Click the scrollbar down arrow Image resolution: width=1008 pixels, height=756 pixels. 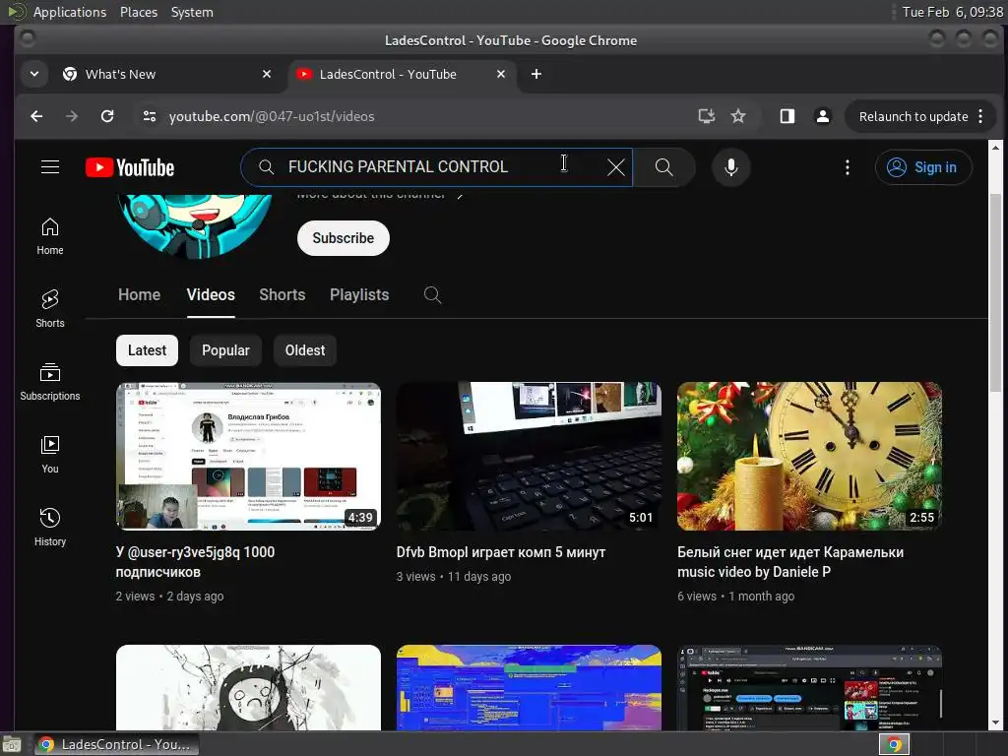pos(995,723)
